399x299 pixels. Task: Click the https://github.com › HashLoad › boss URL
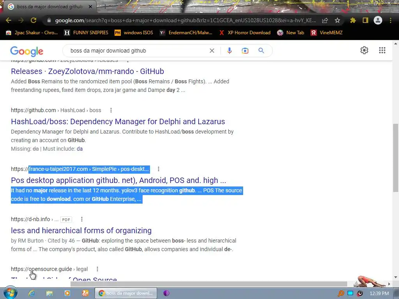click(56, 110)
